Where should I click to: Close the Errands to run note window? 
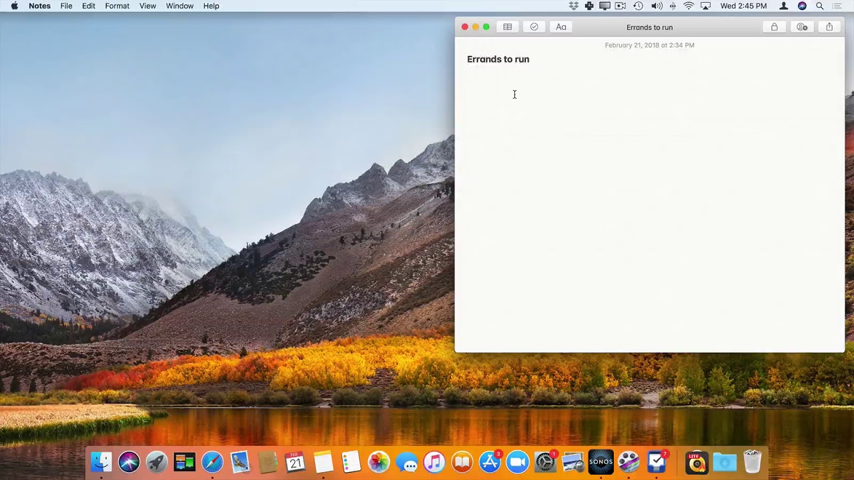[x=465, y=27]
